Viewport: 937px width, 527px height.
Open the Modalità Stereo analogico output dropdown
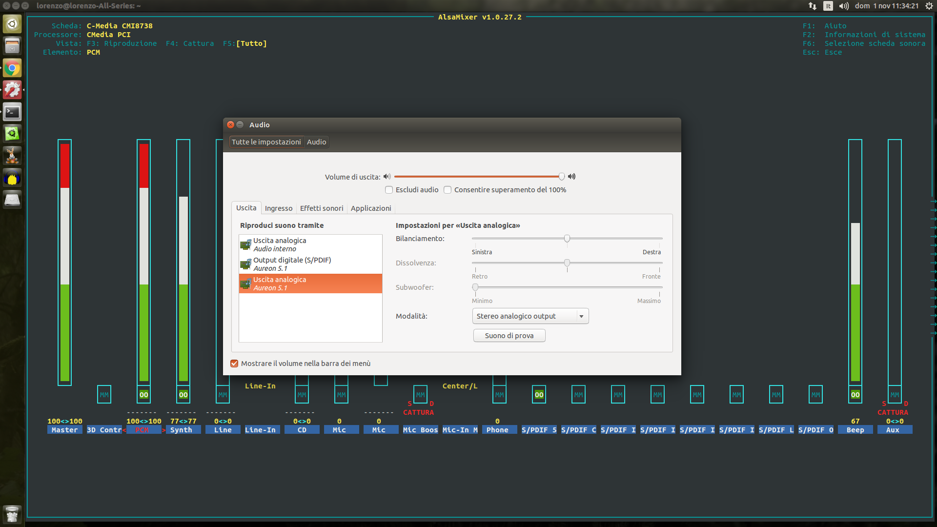click(530, 316)
